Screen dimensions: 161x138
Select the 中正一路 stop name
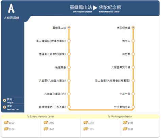click(125, 94)
